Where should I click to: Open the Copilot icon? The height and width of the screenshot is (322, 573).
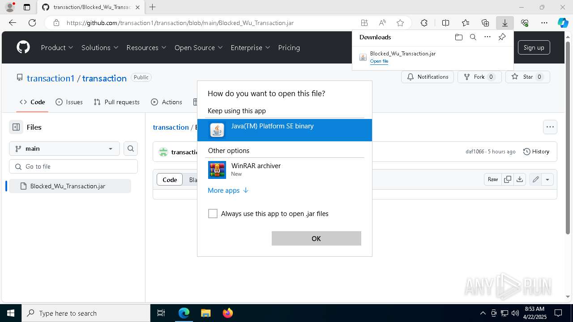[563, 23]
